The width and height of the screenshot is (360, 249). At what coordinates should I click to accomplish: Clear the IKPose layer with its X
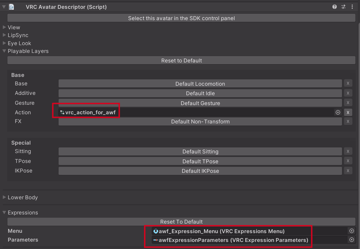(348, 171)
